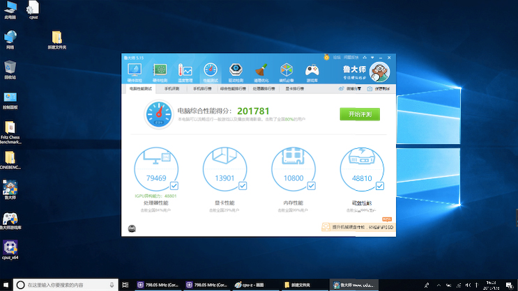Open the Windows Start button
Viewport: 518px width, 291px height.
point(6,285)
